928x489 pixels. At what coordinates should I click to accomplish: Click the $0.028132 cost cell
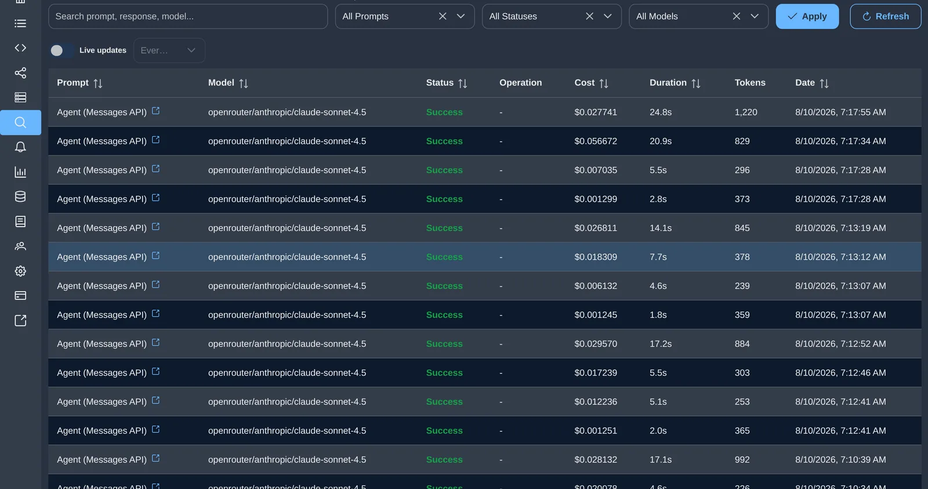(596, 459)
